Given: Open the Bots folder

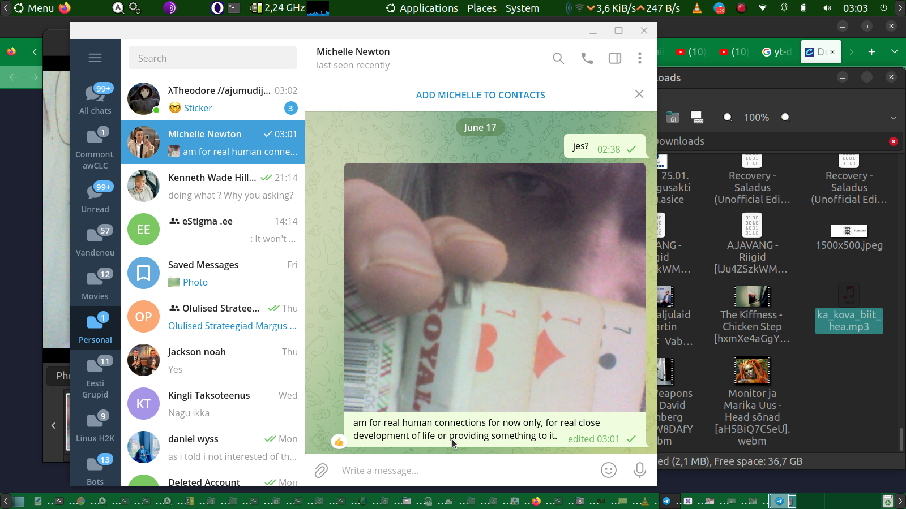Looking at the screenshot, I should click(x=95, y=469).
